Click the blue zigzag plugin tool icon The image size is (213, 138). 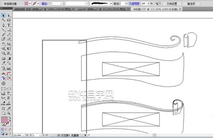point(3,78)
